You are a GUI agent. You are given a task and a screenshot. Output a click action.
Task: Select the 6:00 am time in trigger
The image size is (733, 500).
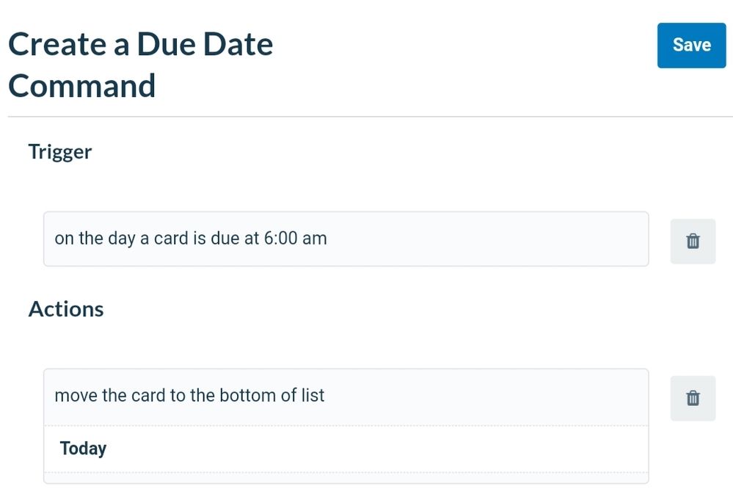(296, 238)
